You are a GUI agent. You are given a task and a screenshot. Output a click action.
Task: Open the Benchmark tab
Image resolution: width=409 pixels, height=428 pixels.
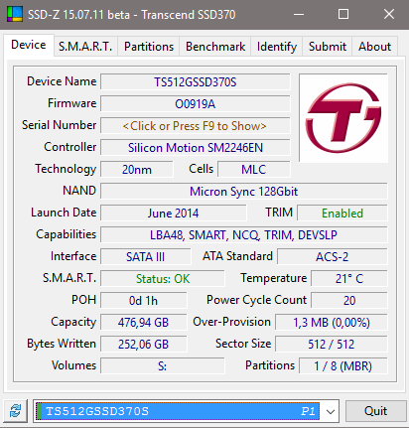pos(215,47)
